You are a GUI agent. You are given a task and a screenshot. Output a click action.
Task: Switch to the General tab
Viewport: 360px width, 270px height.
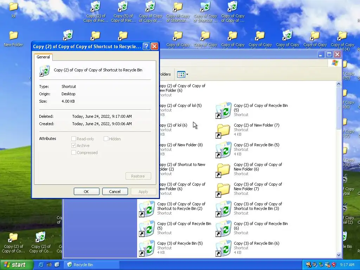pyautogui.click(x=43, y=57)
